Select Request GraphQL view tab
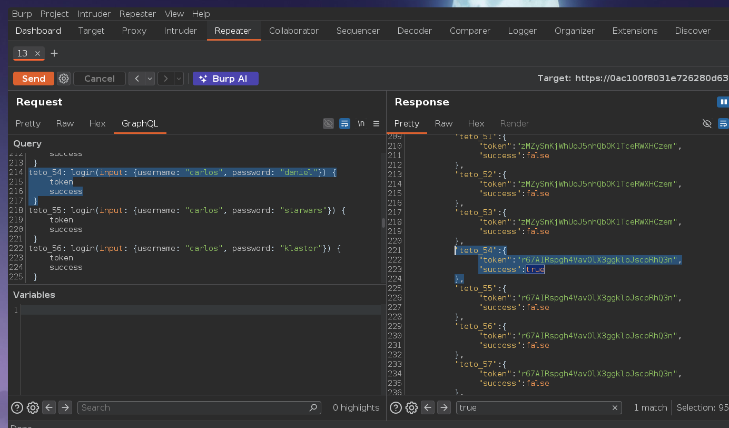 tap(140, 123)
